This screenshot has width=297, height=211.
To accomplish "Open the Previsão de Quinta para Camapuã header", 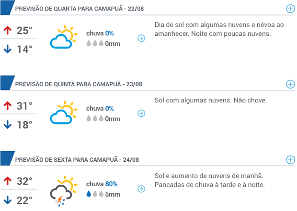I will [79, 85].
